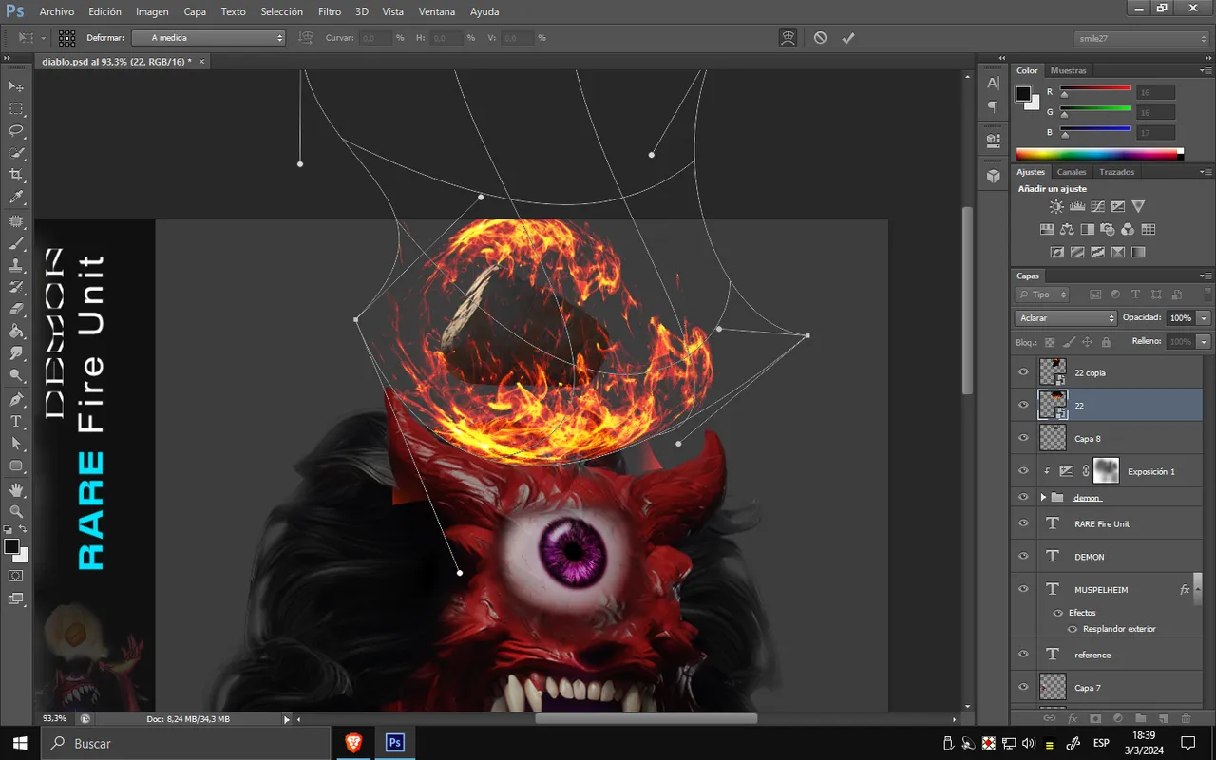
Task: Switch to the Muestras tab
Action: (1068, 70)
